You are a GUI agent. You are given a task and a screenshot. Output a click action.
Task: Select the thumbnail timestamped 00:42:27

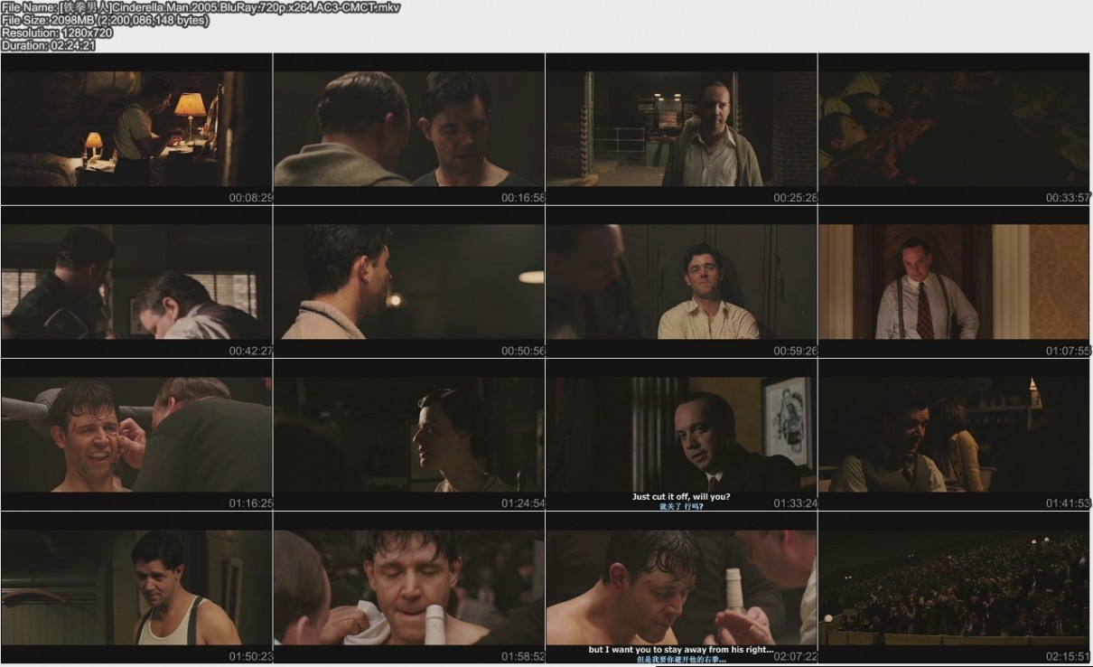point(136,282)
